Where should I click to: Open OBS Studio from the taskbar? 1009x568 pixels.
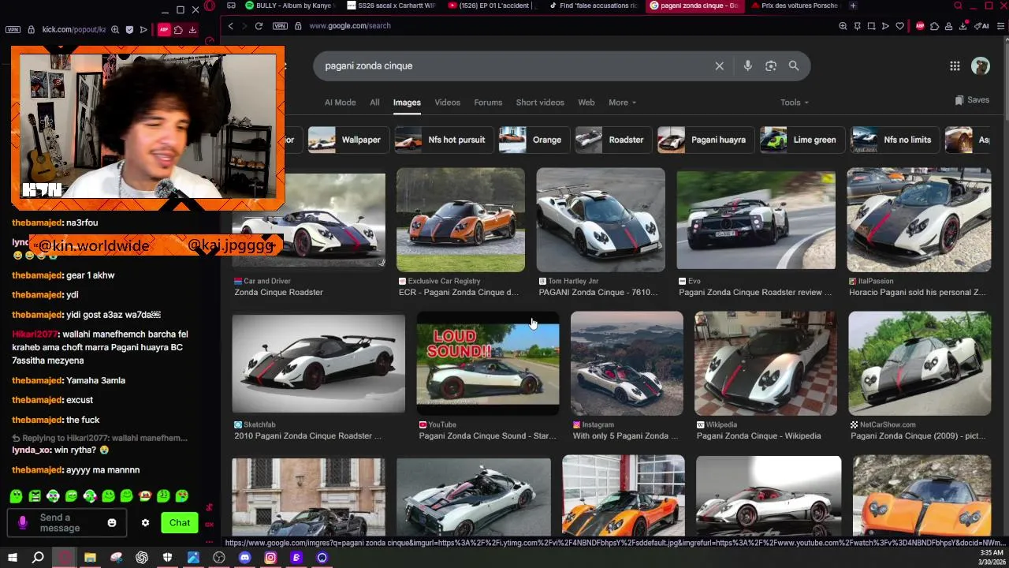point(219,558)
